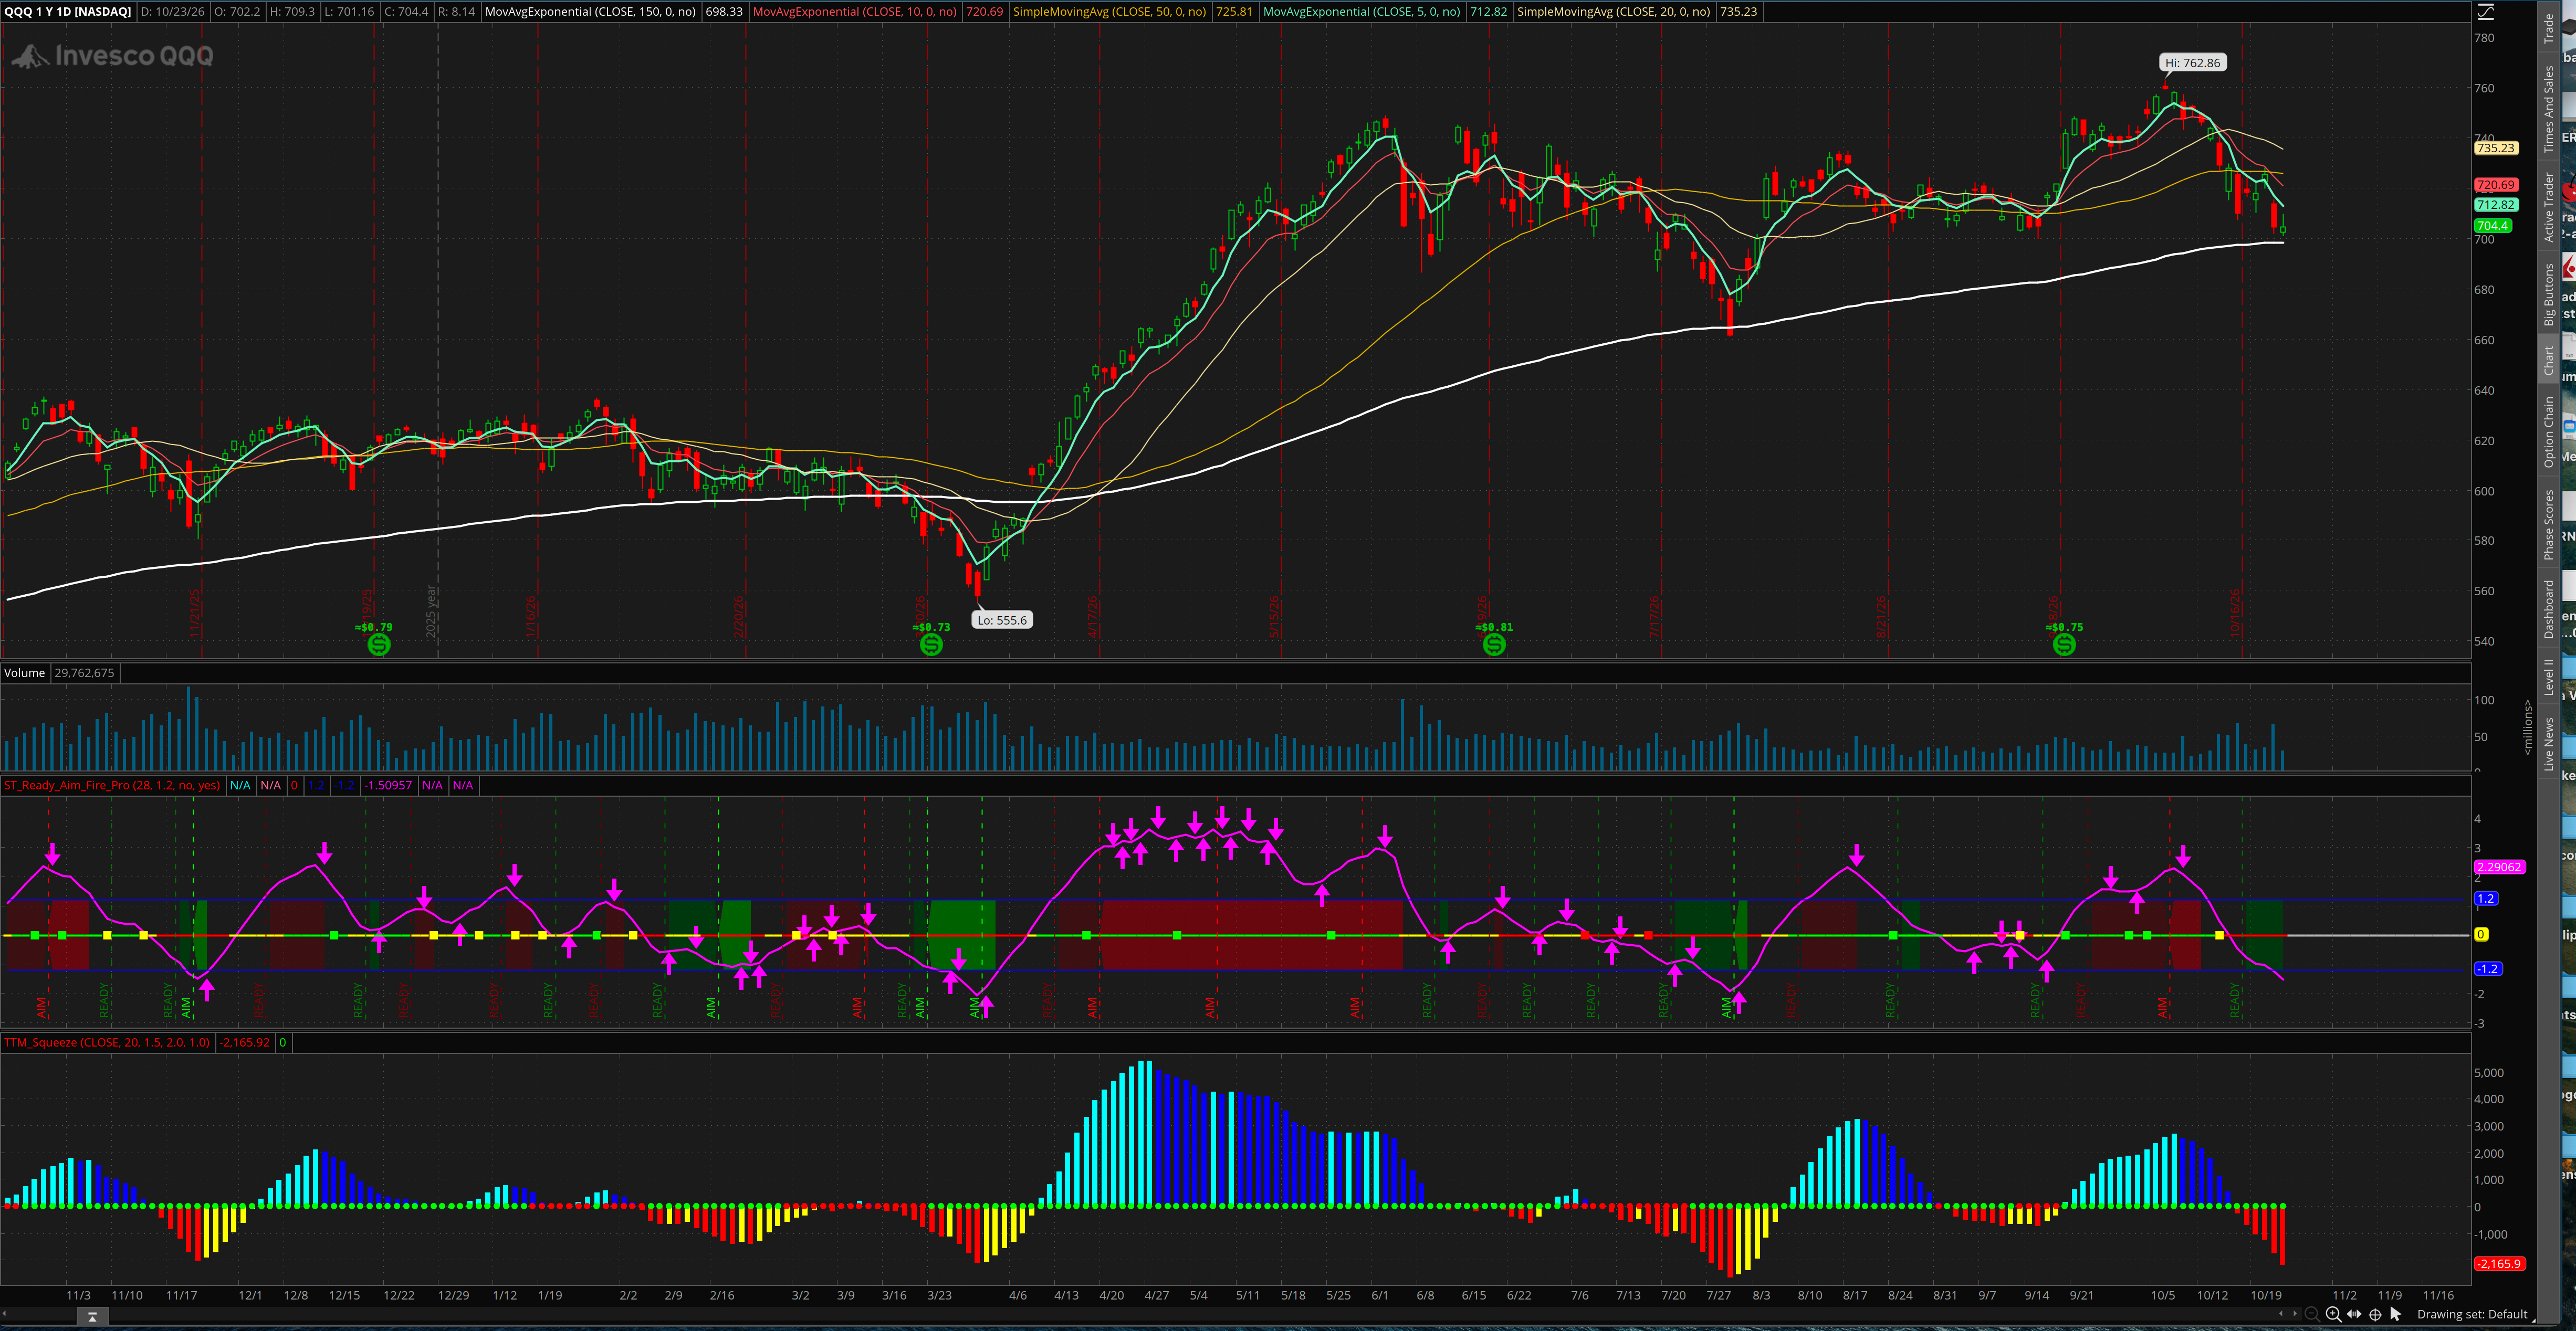
Task: Open the Trade side tab
Action: click(x=2548, y=28)
